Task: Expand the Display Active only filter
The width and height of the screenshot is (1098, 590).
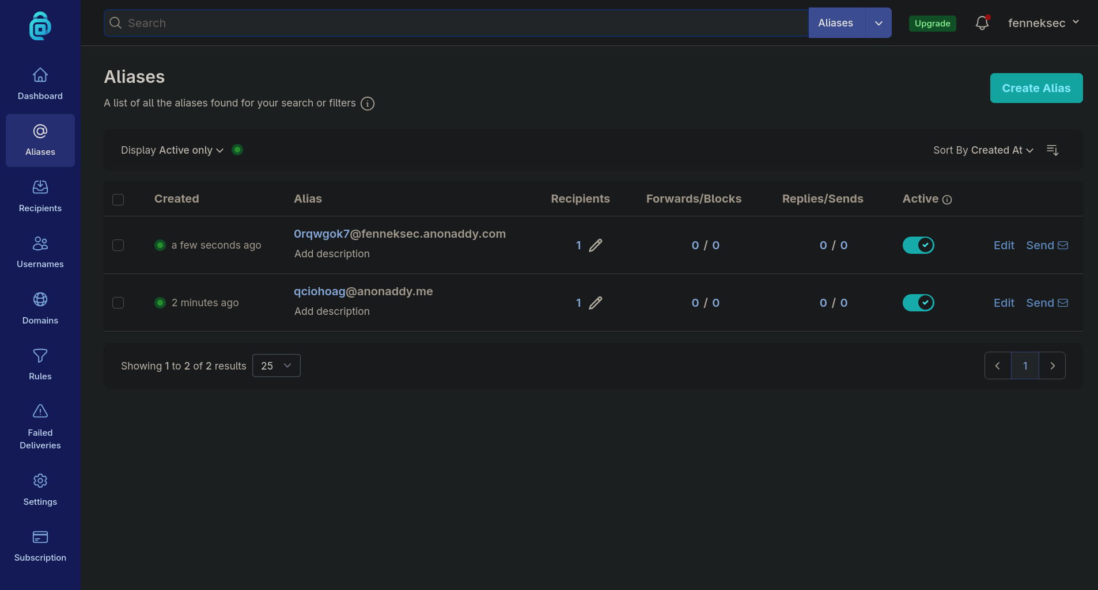Action: click(172, 150)
